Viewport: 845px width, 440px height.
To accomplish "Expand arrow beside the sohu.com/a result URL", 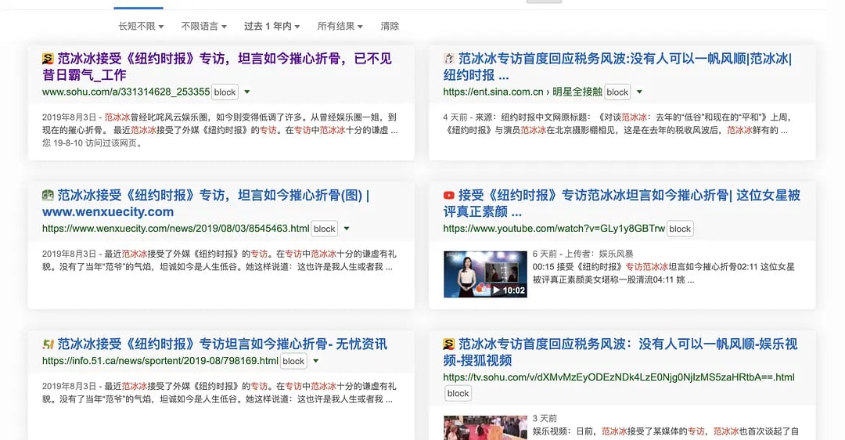I will click(x=246, y=92).
